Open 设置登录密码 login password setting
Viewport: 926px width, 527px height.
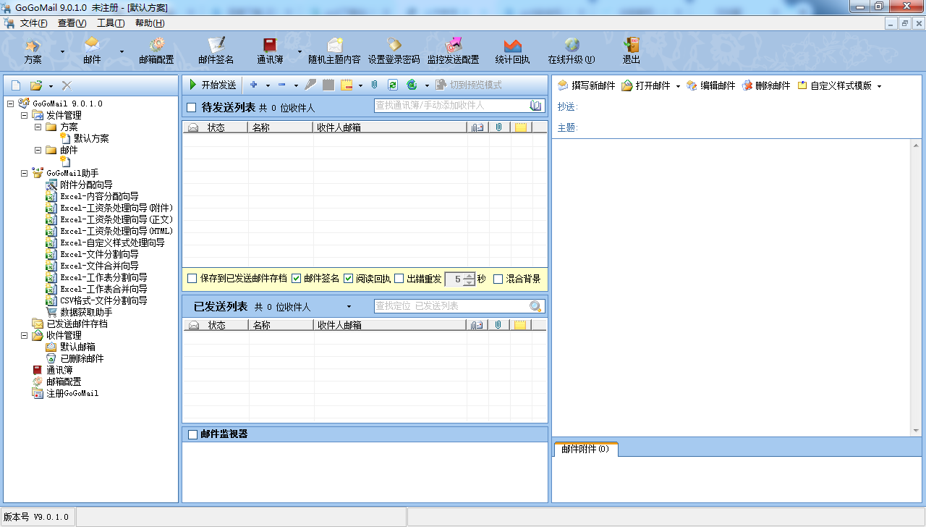(x=394, y=51)
